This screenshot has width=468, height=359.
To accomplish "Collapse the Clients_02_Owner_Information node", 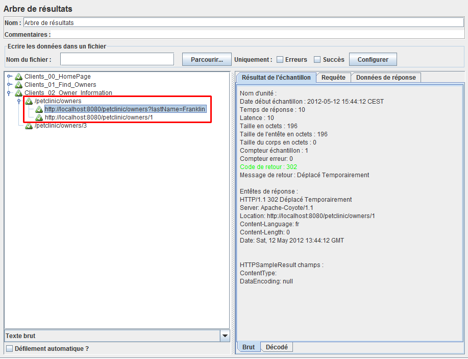I will pos(10,93).
